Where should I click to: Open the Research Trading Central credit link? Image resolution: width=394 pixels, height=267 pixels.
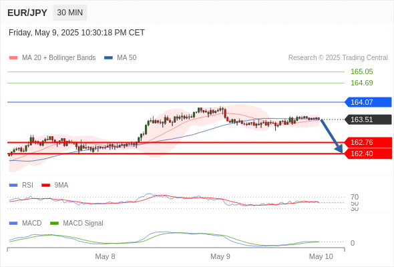(x=338, y=58)
